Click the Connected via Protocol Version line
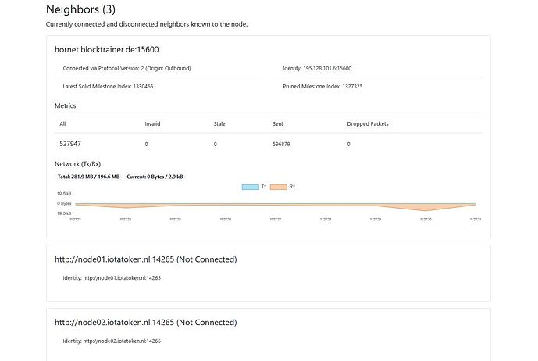Viewport: 538px width, 361px height. (x=127, y=68)
